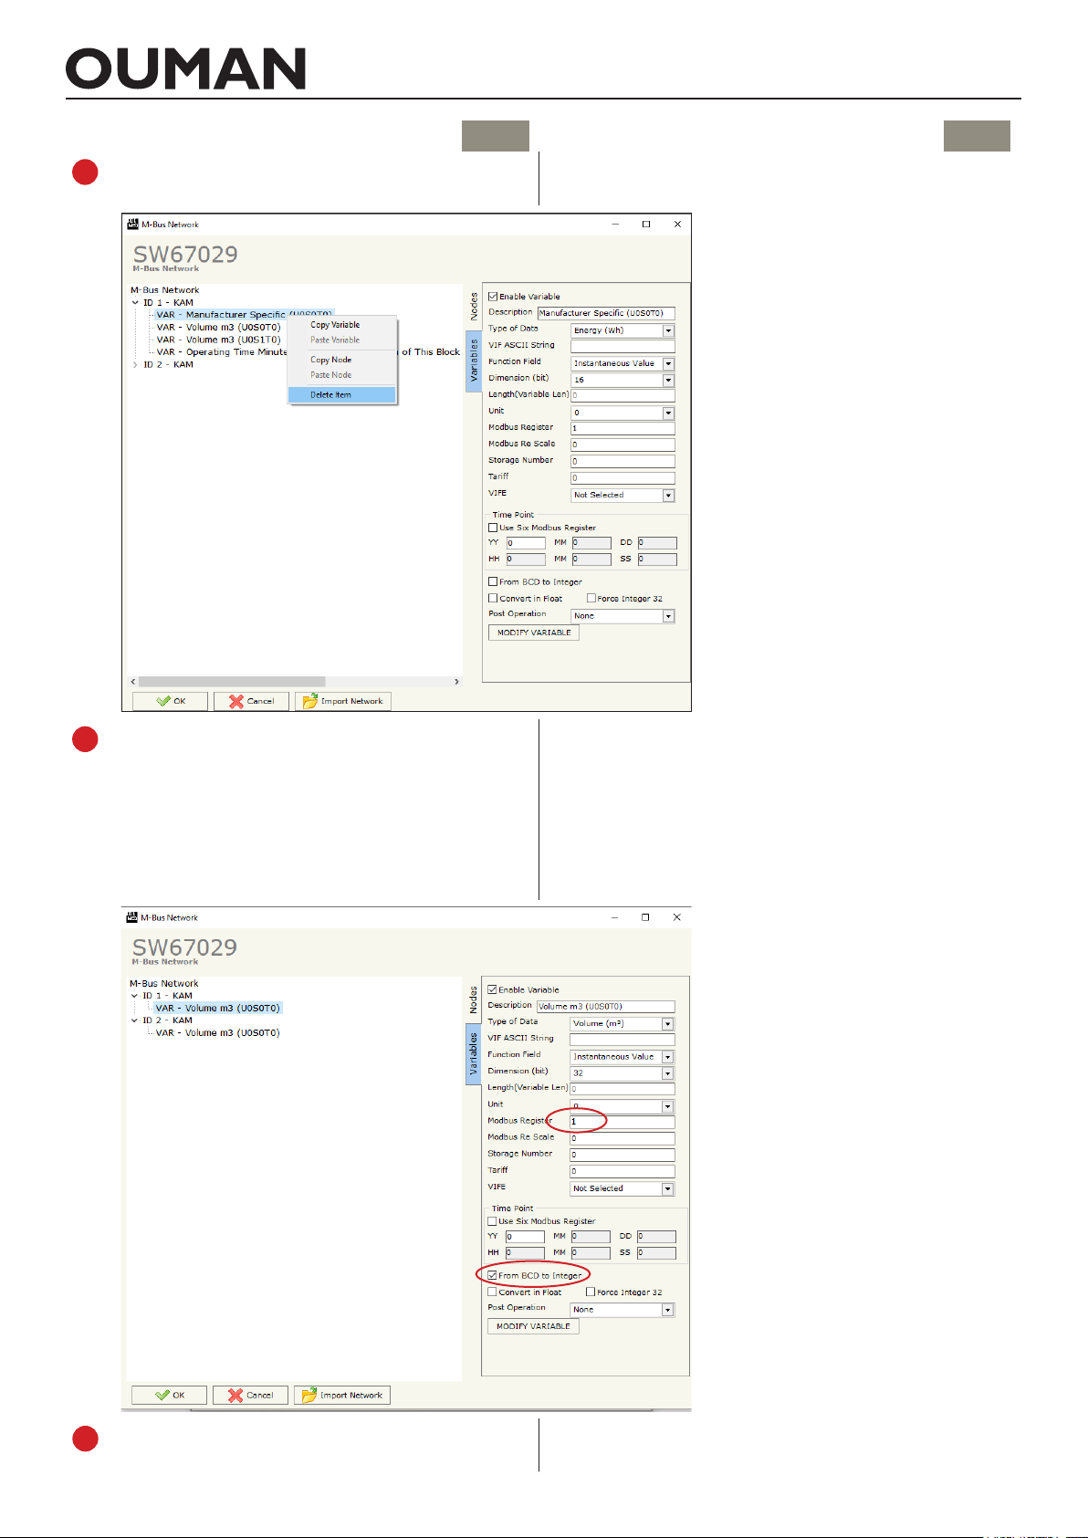Collapse the ID 1 - KAM node in lower window

pos(134,996)
